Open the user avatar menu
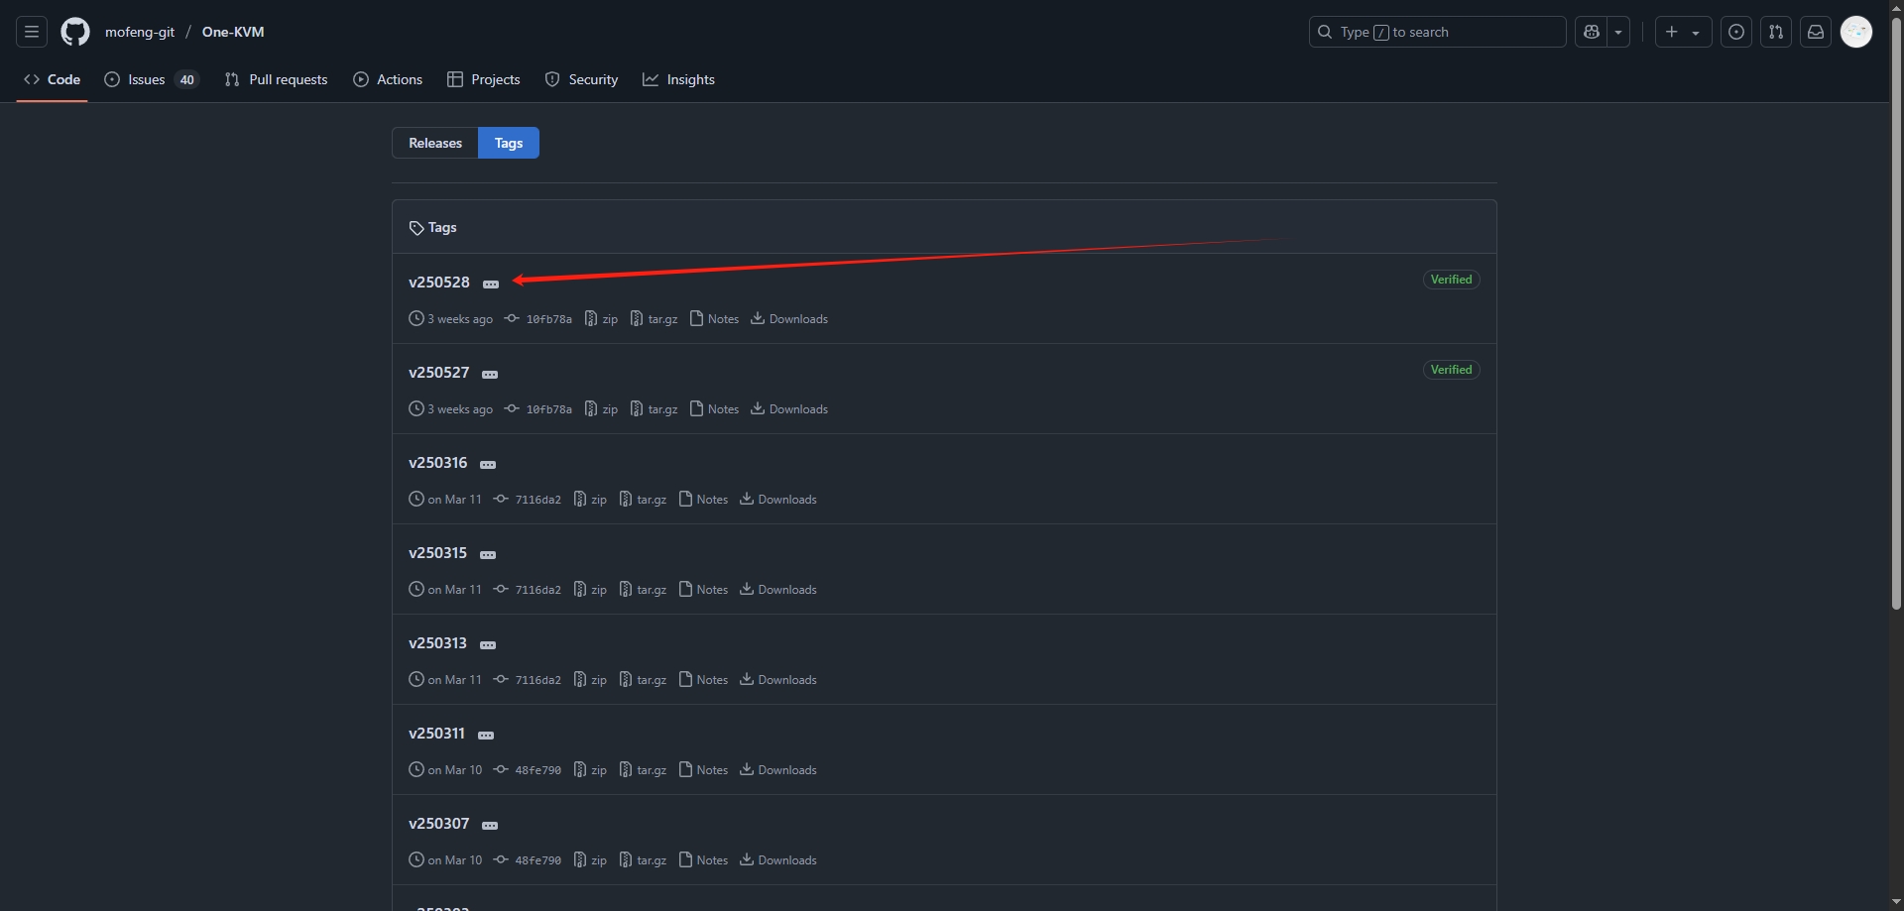The height and width of the screenshot is (911, 1904). [1856, 32]
